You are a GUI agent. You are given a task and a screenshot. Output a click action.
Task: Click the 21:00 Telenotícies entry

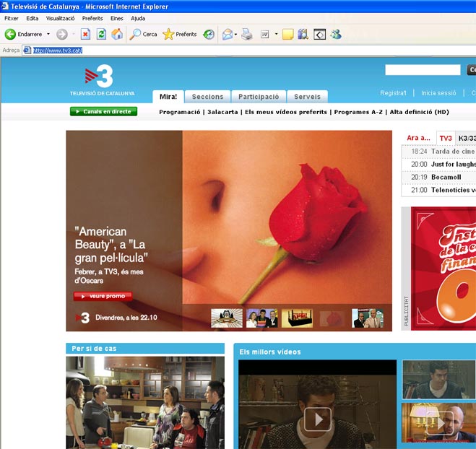pos(438,190)
